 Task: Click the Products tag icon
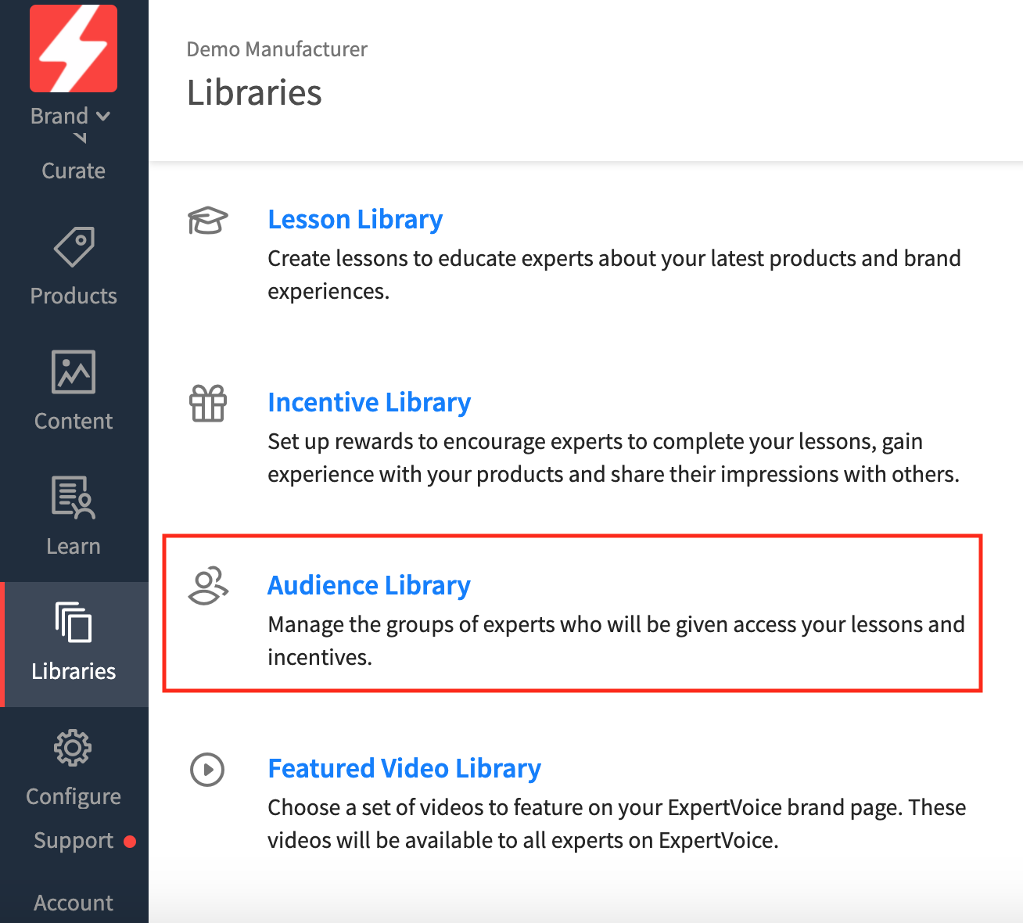pos(74,246)
